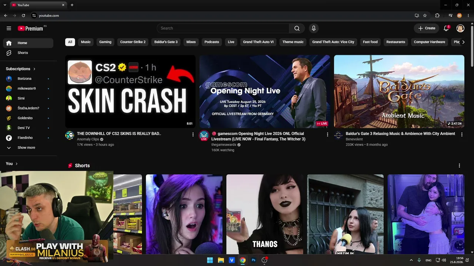474x266 pixels.
Task: Open a new browser tab
Action: (x=72, y=5)
